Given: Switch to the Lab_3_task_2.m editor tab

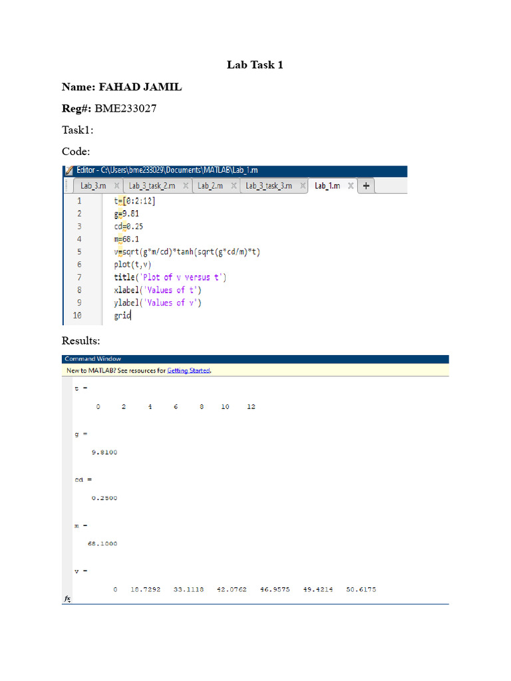Looking at the screenshot, I should [x=152, y=186].
